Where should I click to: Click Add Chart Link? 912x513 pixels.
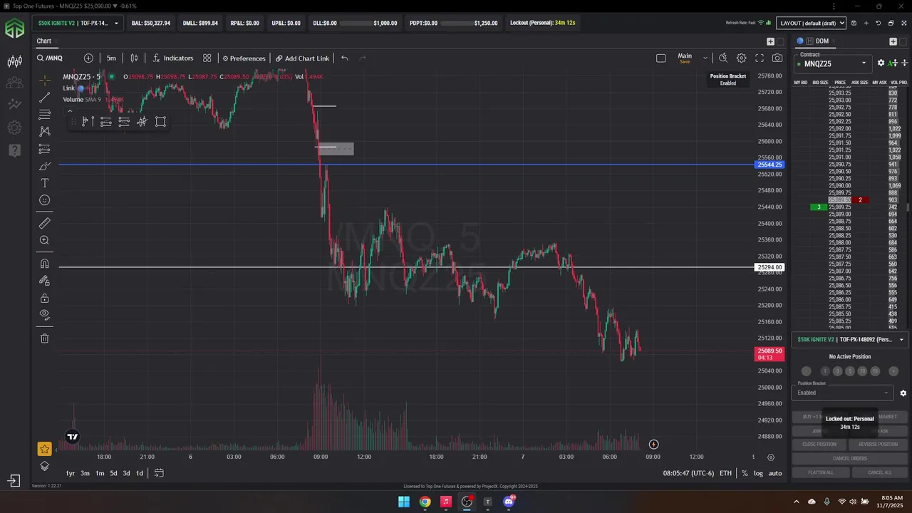[302, 58]
